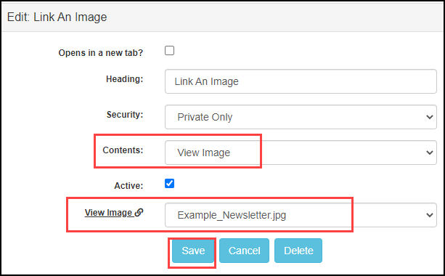The height and width of the screenshot is (276, 445).
Task: Click the Contents label text
Action: [x=123, y=150]
